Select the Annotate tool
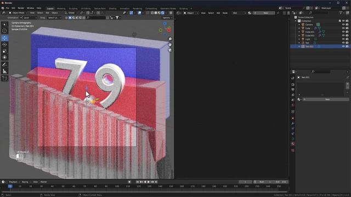The height and width of the screenshot is (197, 351). click(x=4, y=65)
